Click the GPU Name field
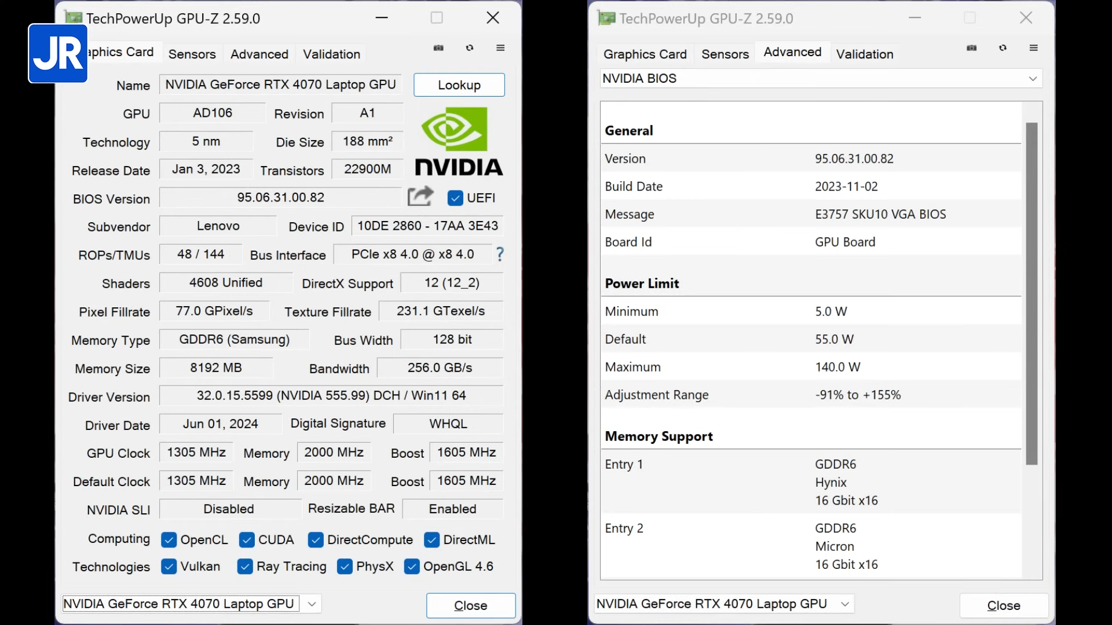Image resolution: width=1112 pixels, height=625 pixels. click(281, 84)
